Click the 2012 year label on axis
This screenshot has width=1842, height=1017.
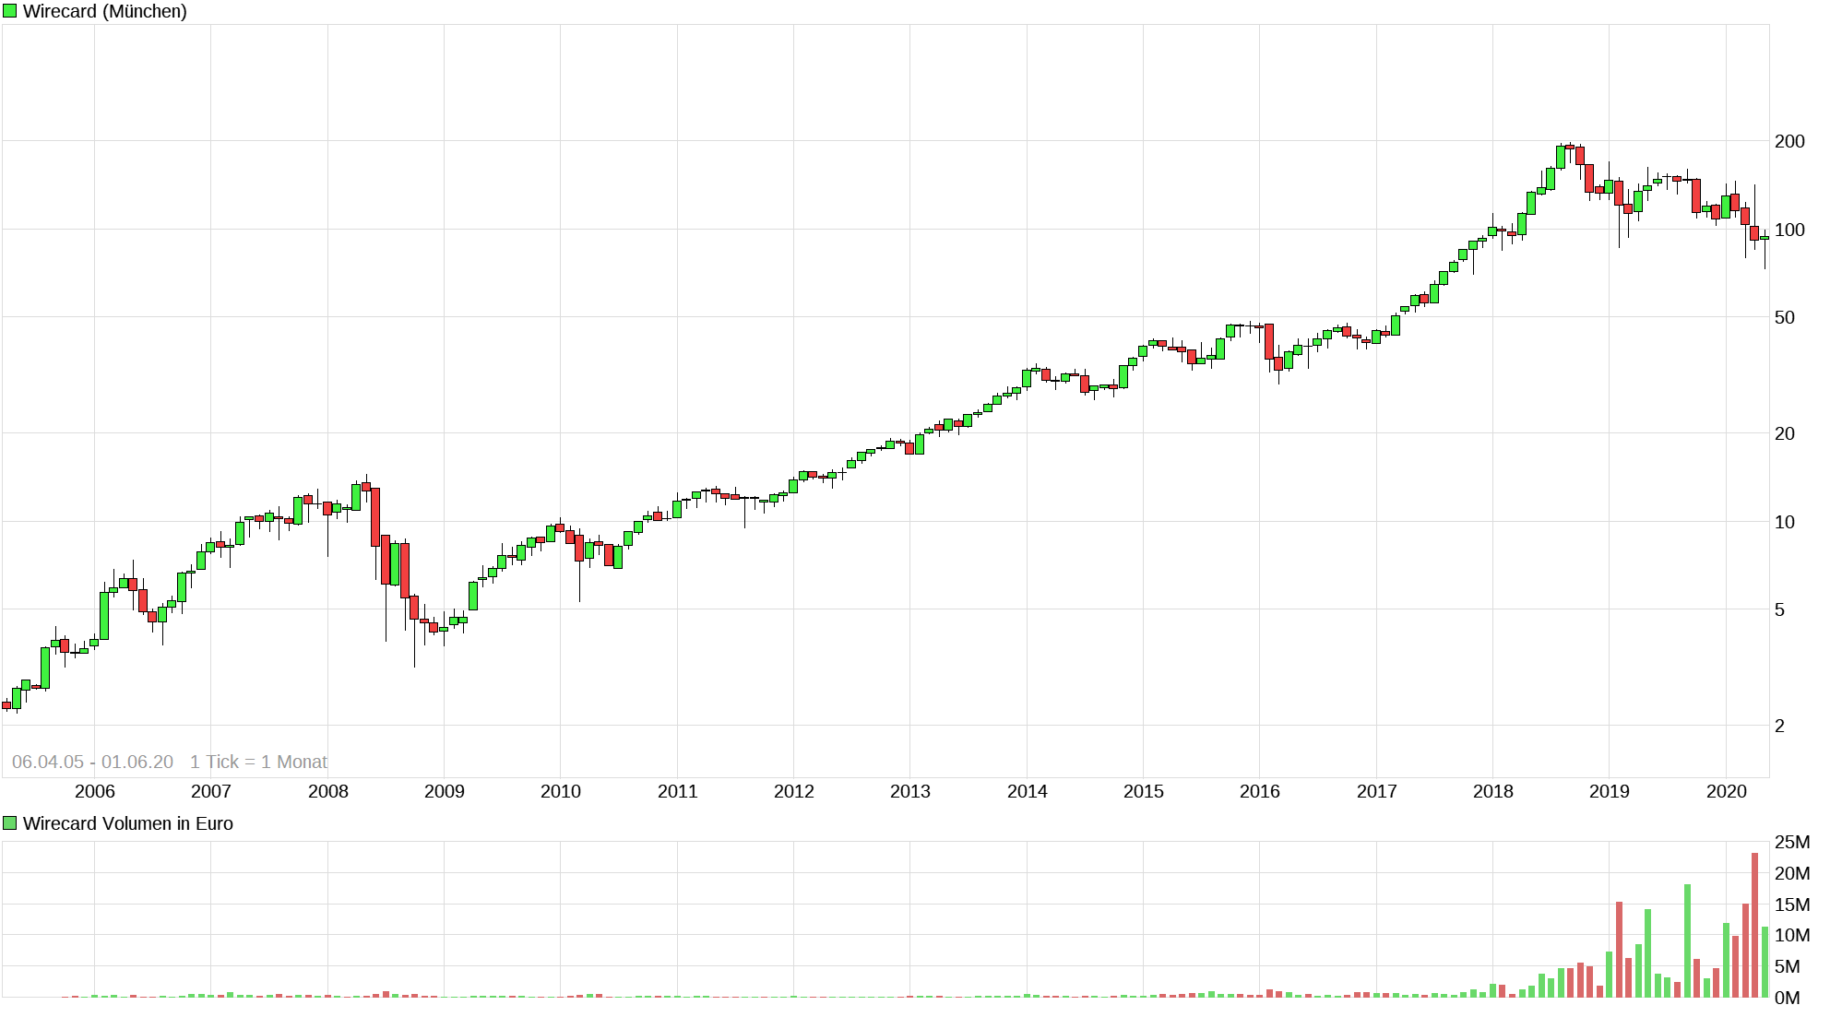point(794,791)
